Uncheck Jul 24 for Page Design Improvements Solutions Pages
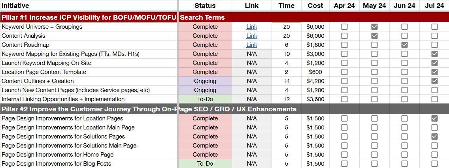Viewport: 449px width, 168px height. (x=434, y=137)
